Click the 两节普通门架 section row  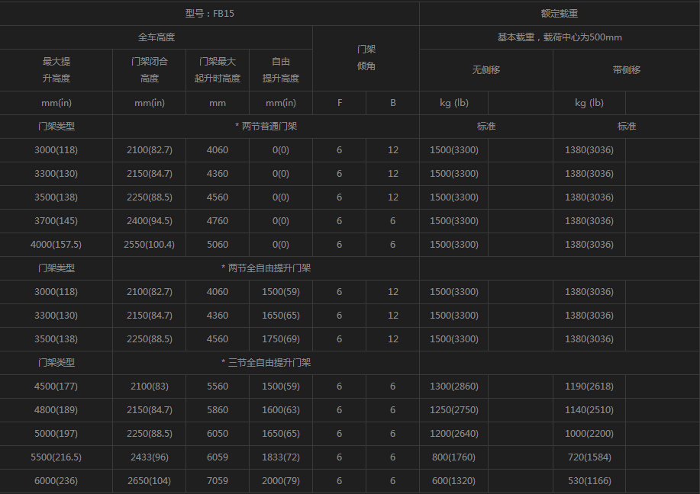266,127
